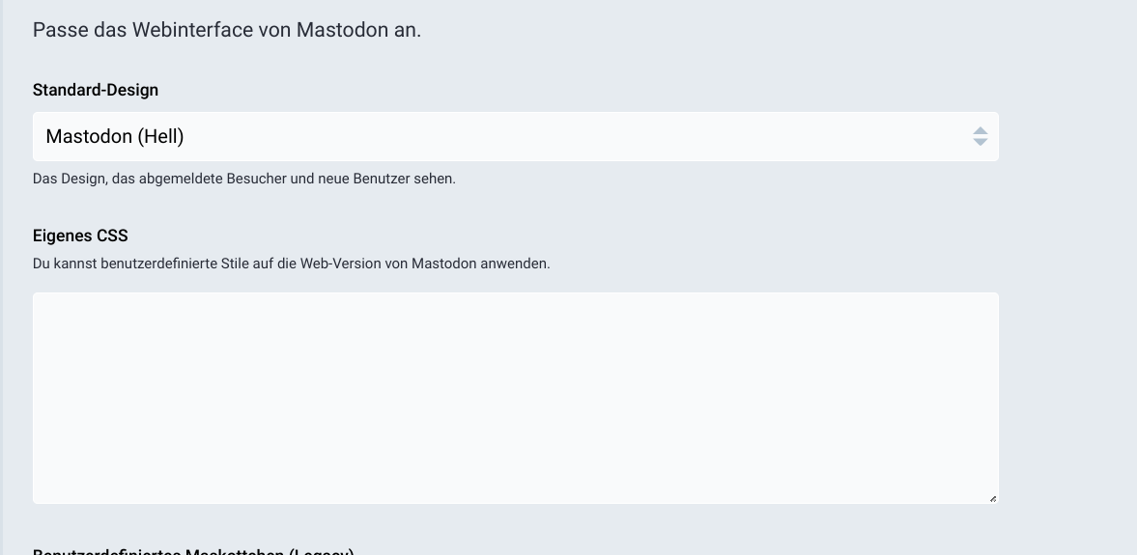This screenshot has height=555, width=1137.
Task: Click the up/down arrows in the design selector
Action: point(981,137)
